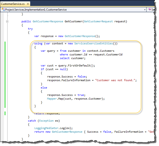Click the 'select' LINQ keyword
This screenshot has height=146, width=159.
(65, 58)
